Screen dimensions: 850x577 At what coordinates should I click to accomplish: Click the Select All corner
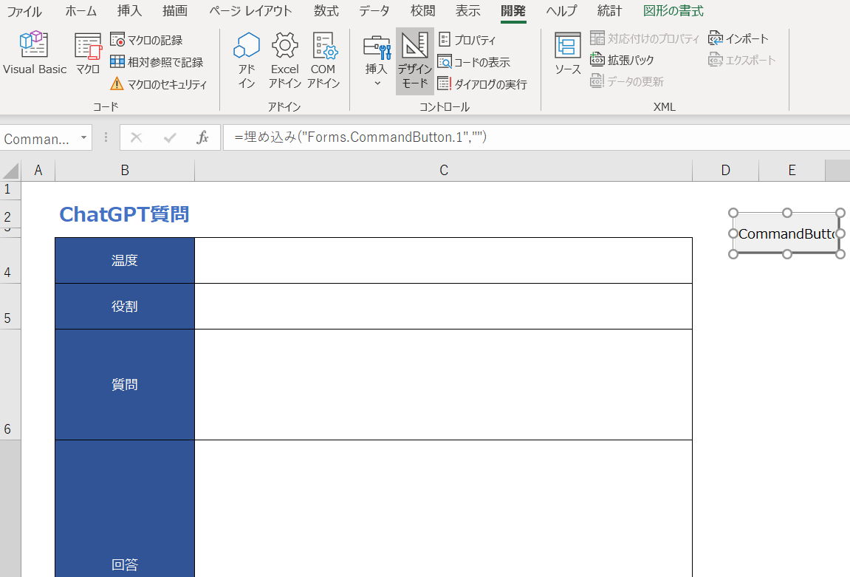[10, 170]
